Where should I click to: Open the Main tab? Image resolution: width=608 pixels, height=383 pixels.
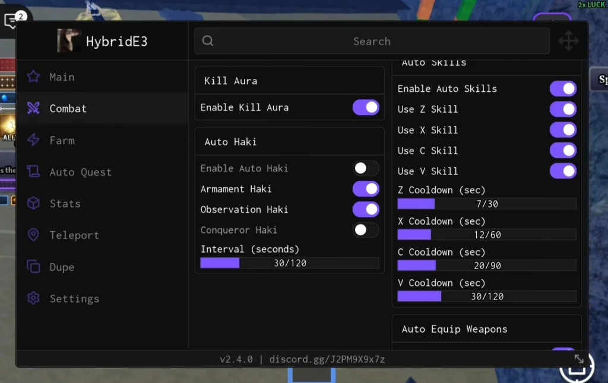point(102,76)
